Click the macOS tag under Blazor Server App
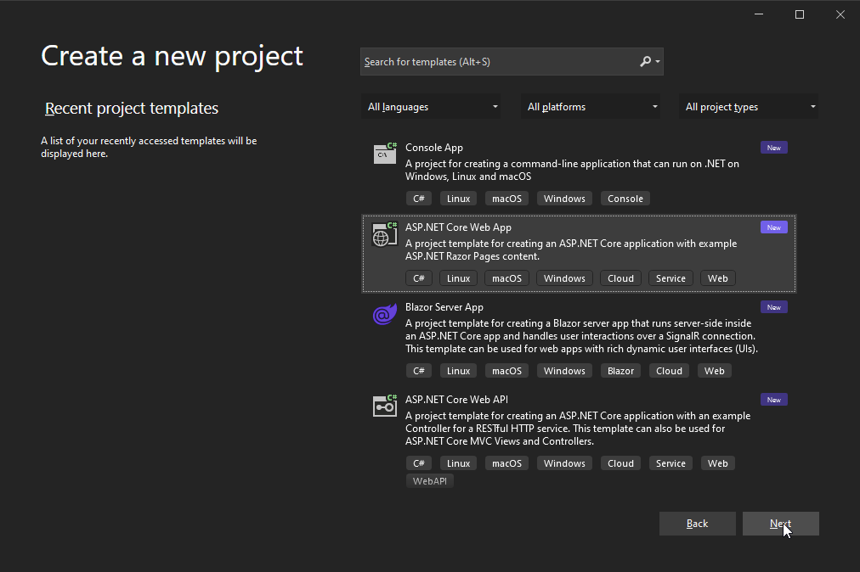The width and height of the screenshot is (860, 572). point(506,371)
